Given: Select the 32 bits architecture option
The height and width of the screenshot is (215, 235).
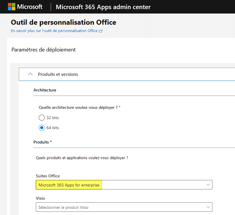Looking at the screenshot, I should coord(41,118).
